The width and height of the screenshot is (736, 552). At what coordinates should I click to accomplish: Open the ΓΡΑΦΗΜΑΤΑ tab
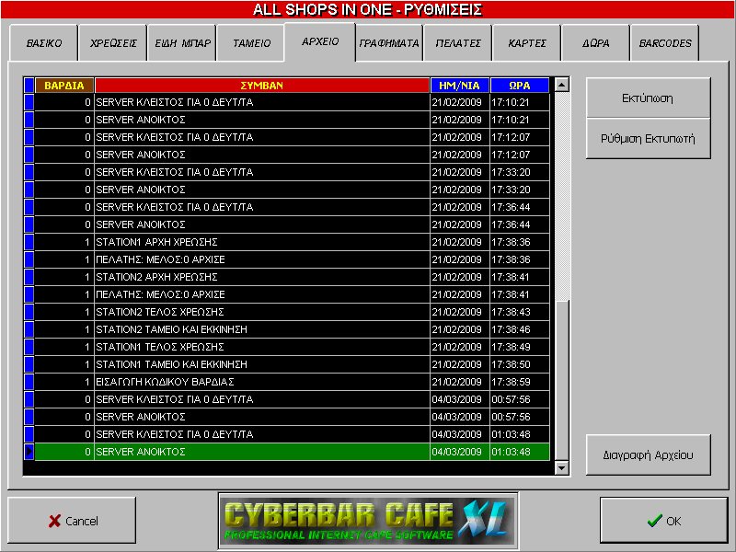pyautogui.click(x=389, y=43)
